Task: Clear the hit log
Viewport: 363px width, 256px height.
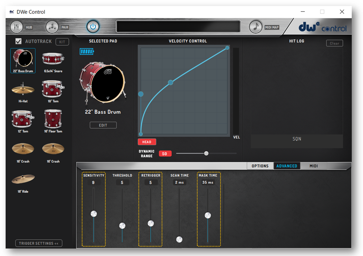Action: point(334,43)
